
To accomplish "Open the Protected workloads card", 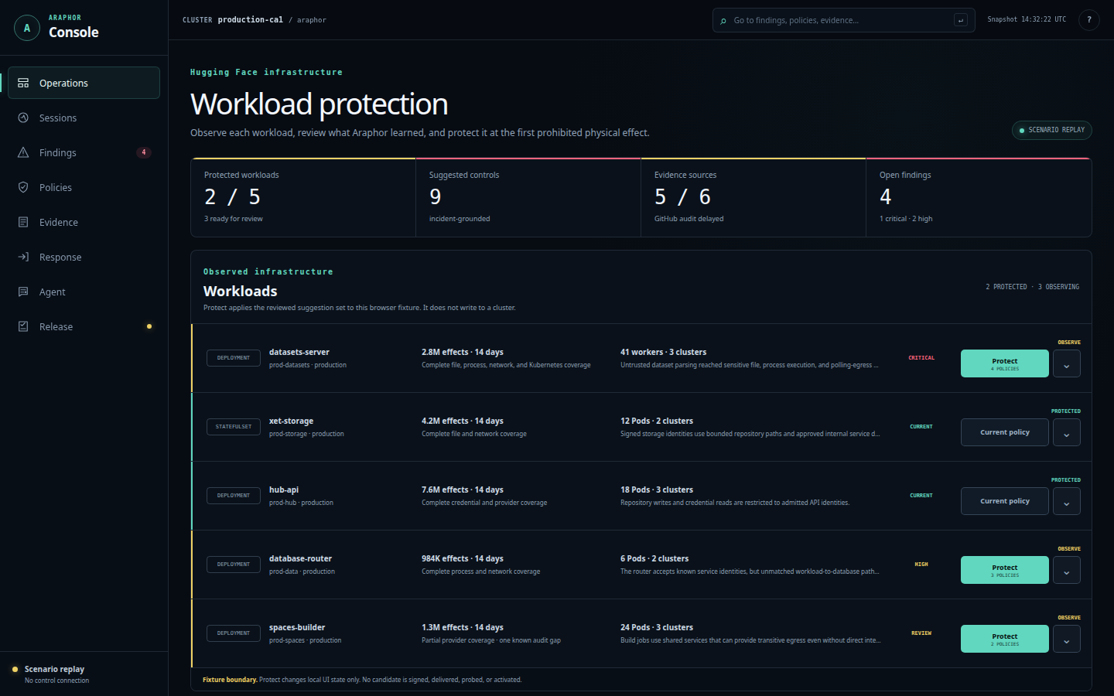I will point(303,197).
